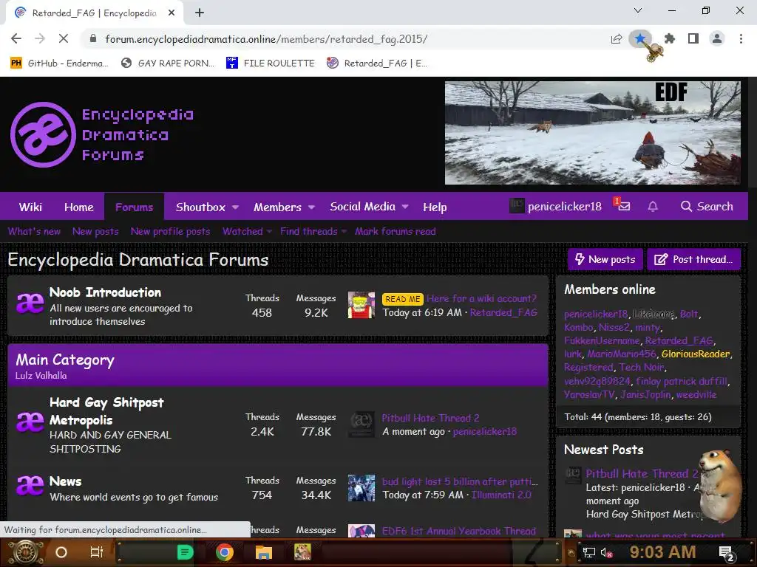Toggle the browser side panel

[x=693, y=38]
